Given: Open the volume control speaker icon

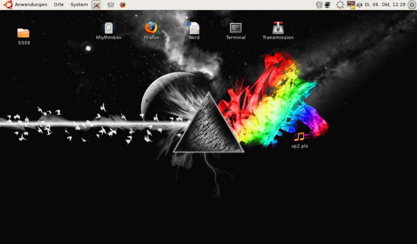Looking at the screenshot, I should 359,5.
